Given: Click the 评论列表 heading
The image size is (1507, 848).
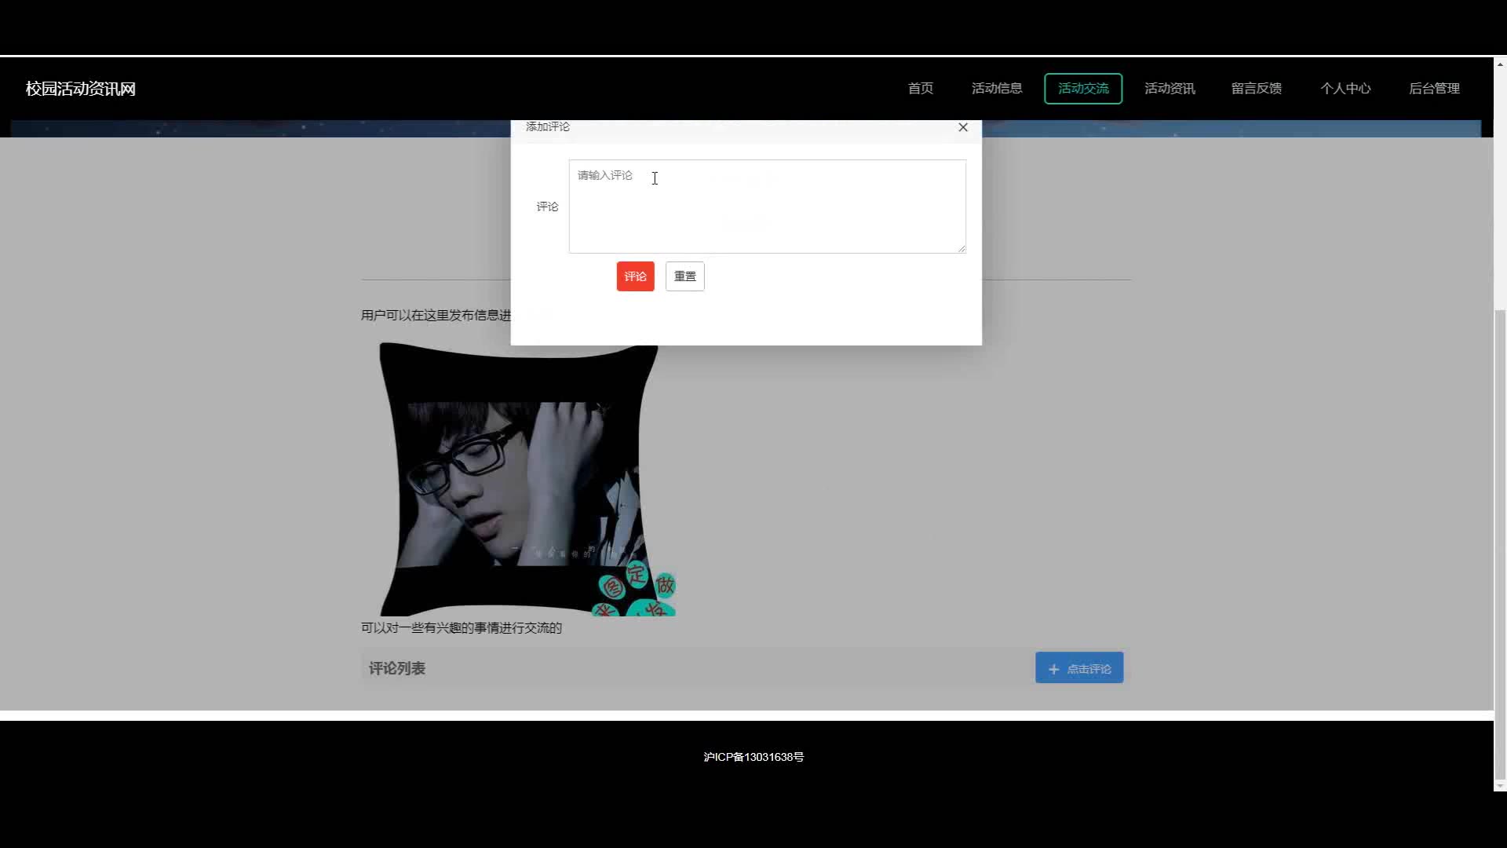Looking at the screenshot, I should tap(397, 669).
